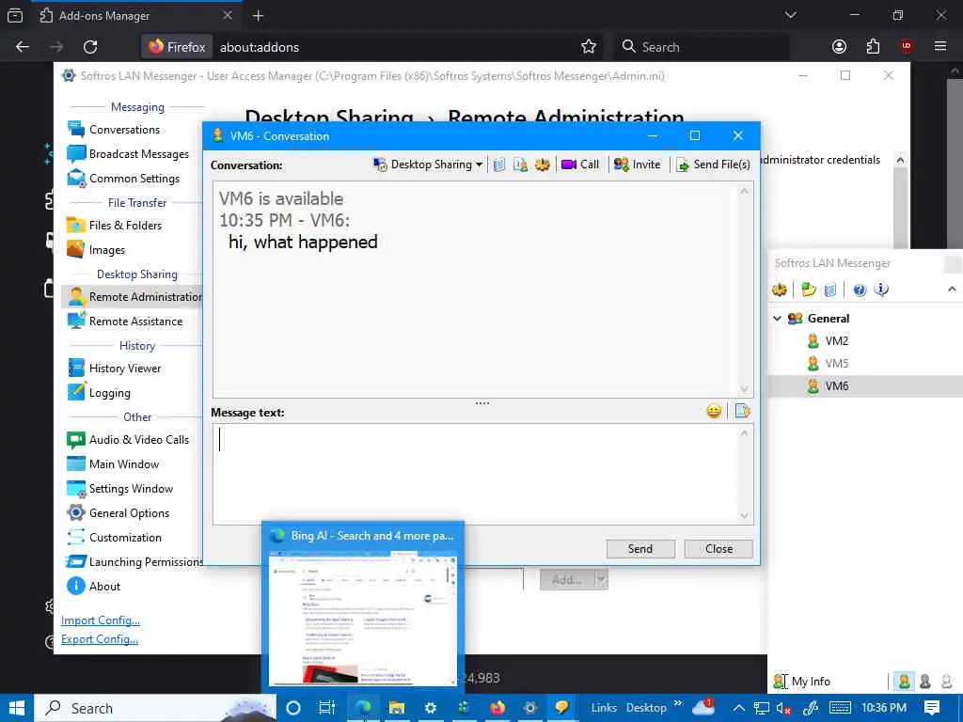Click the info about icon in Messenger
Screen dimensions: 963x722
(881, 290)
